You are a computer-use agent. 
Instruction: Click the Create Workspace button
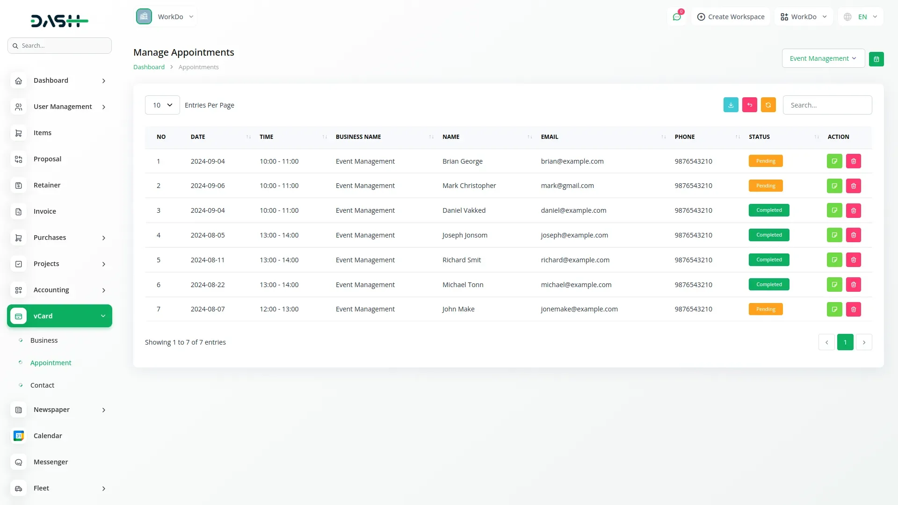point(731,17)
